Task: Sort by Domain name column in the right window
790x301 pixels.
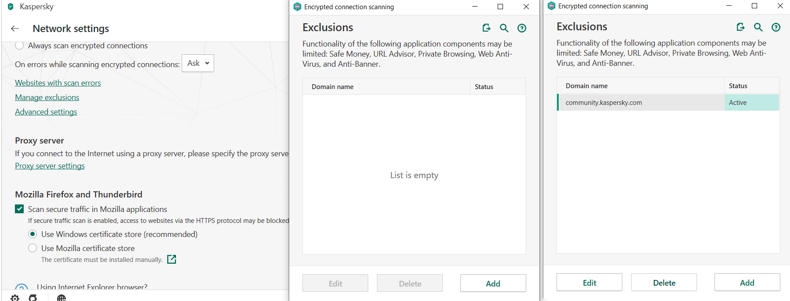Action: pos(640,86)
